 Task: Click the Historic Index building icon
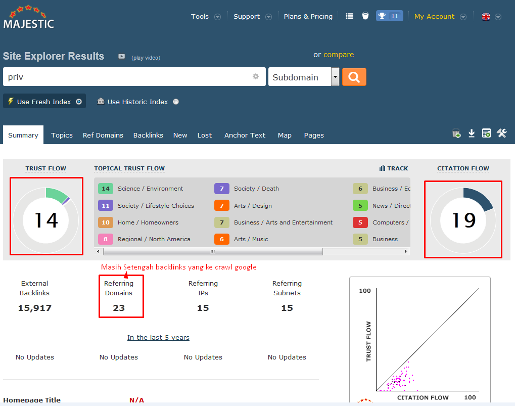[x=101, y=101]
